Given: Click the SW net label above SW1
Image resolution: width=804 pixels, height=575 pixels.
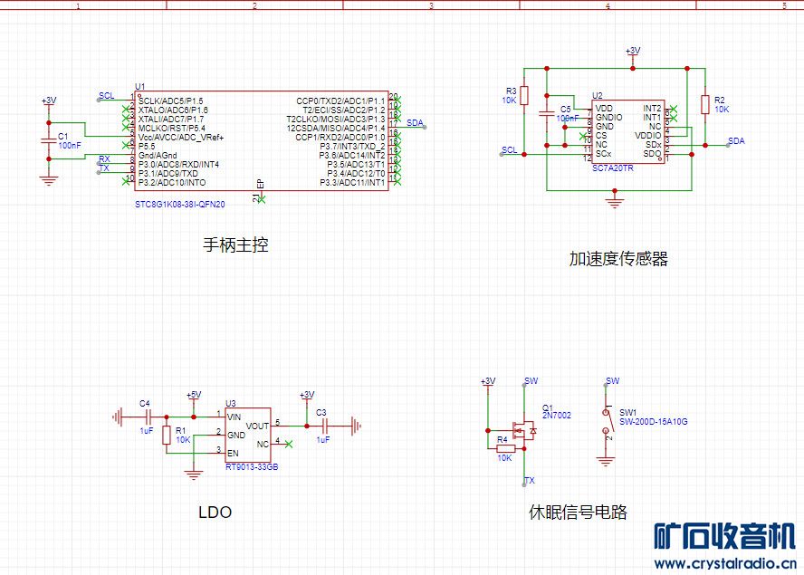Looking at the screenshot, I should (613, 381).
